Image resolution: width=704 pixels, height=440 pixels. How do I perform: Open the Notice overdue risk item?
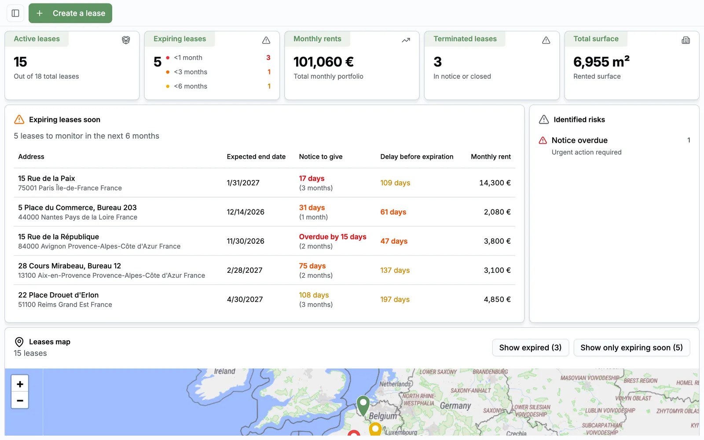[x=614, y=146]
